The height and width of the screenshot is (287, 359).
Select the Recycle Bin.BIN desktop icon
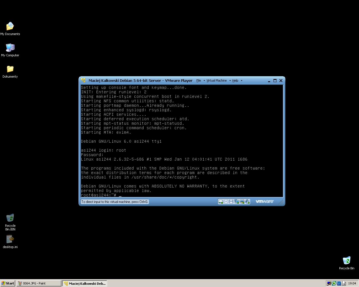(10, 222)
